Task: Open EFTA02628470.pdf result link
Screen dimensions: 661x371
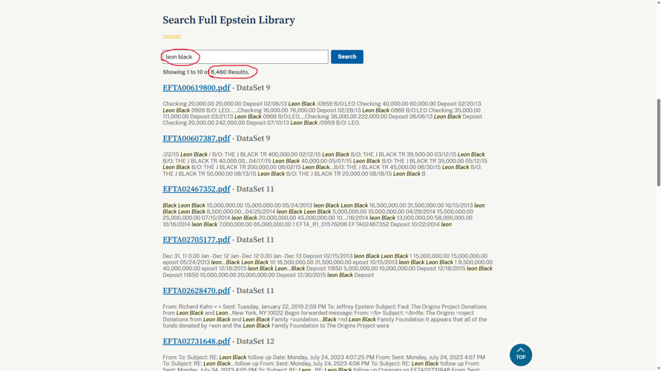Action: click(197, 290)
